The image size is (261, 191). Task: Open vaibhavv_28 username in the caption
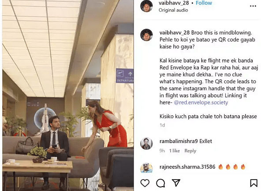(x=175, y=33)
